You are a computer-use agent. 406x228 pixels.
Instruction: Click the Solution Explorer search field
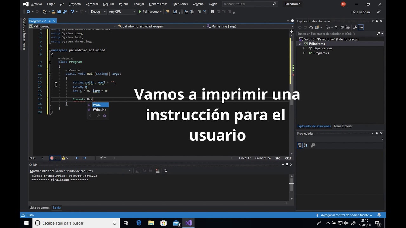click(340, 34)
